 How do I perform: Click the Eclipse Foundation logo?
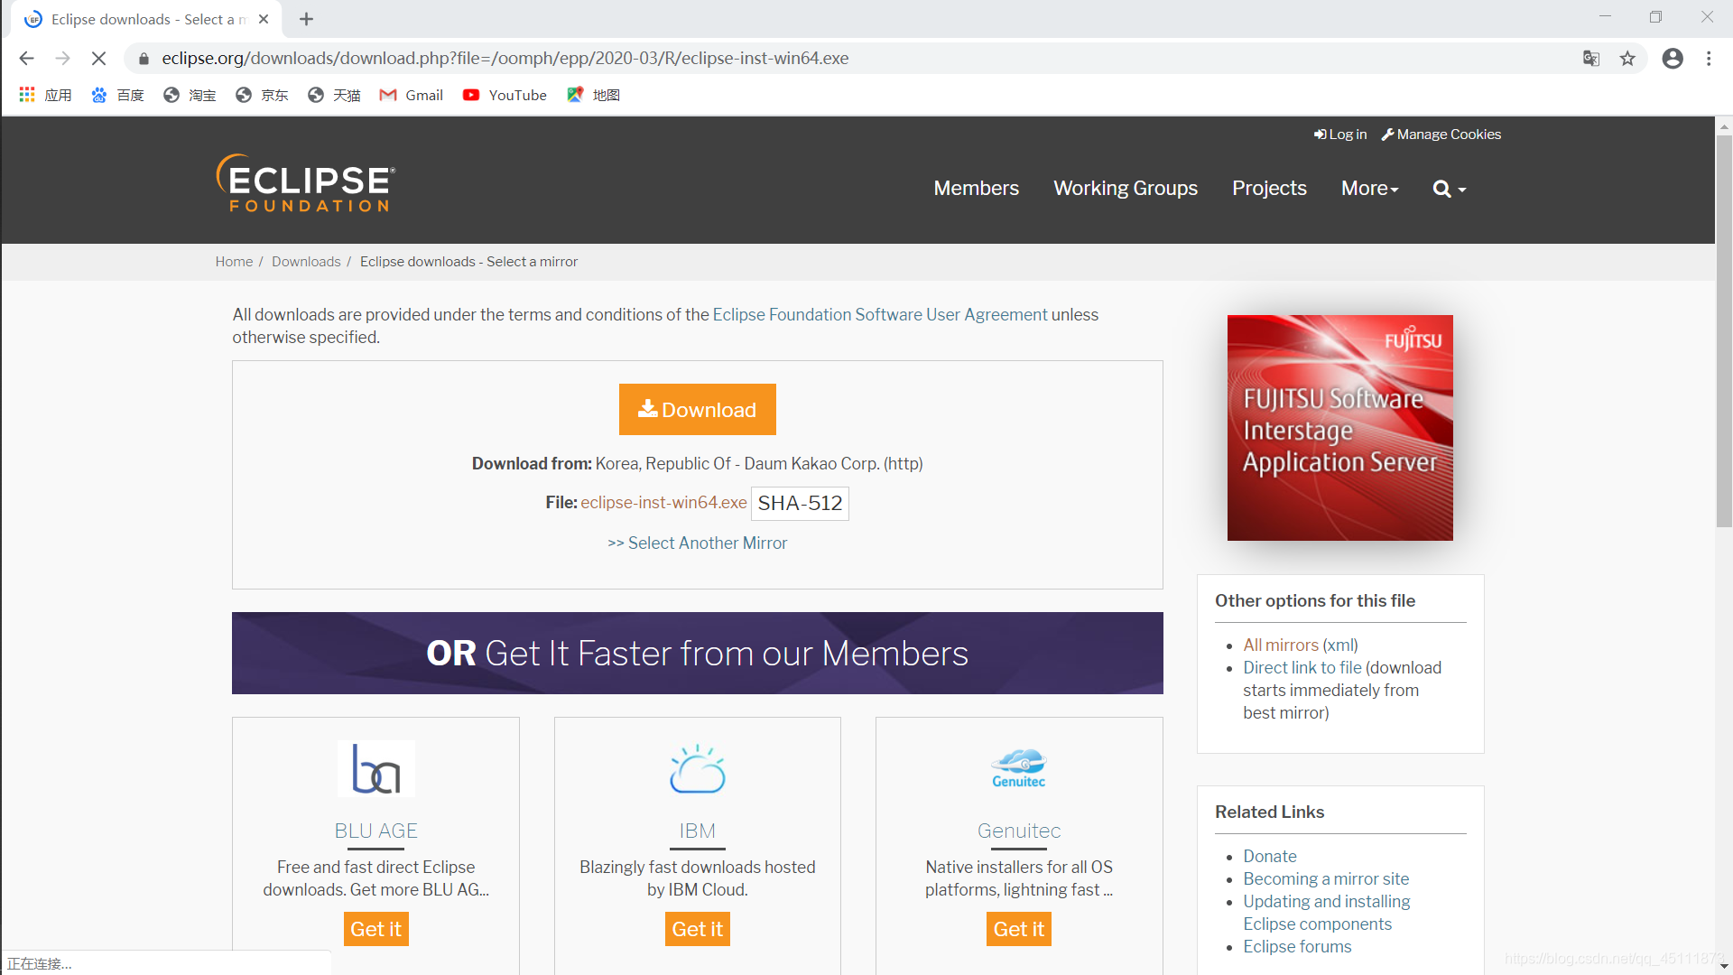click(305, 184)
